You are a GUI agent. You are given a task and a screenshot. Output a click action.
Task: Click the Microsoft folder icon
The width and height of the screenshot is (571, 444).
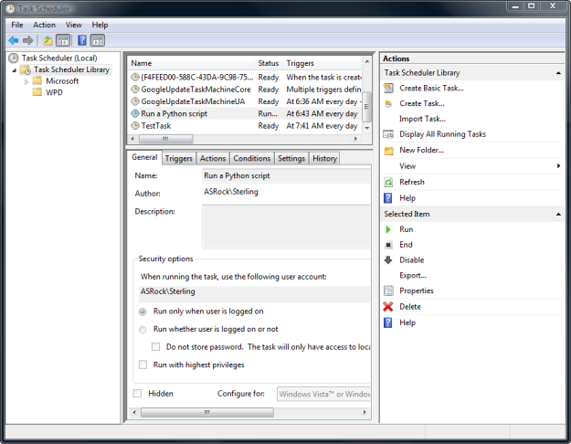point(37,80)
